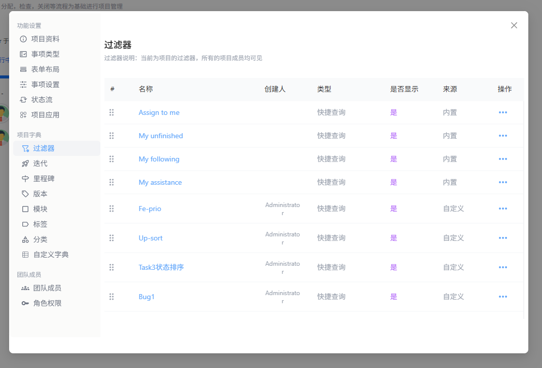The image size is (542, 368).
Task: Open the Assign to me filter
Action: [x=159, y=112]
